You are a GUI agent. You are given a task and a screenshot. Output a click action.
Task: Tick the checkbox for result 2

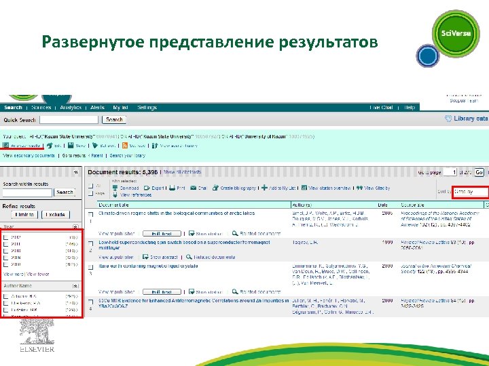click(91, 243)
